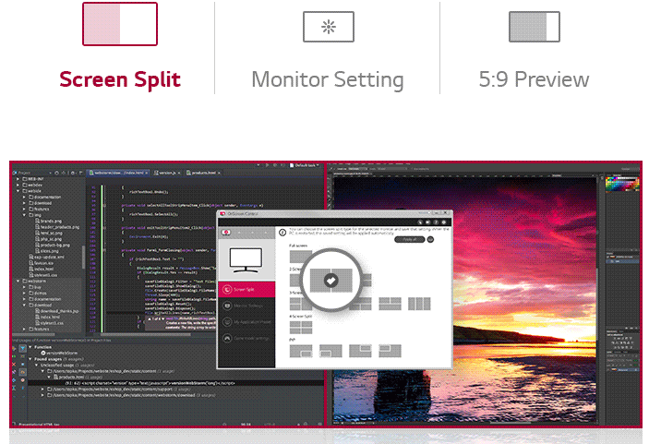Click the code editor horizontal scrollbar
The image size is (649, 444).
(145, 334)
